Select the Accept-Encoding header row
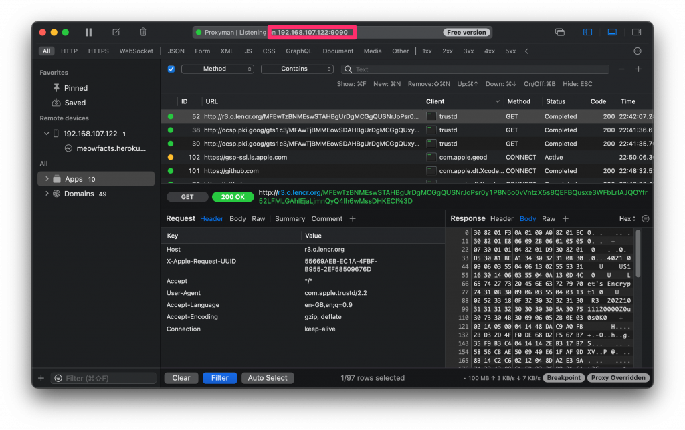The image size is (685, 430). (x=303, y=317)
